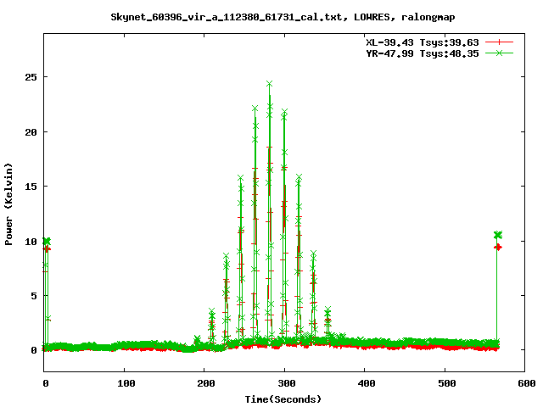Click the green calibration markers near 565 seconds
The image size is (543, 407).
(498, 235)
